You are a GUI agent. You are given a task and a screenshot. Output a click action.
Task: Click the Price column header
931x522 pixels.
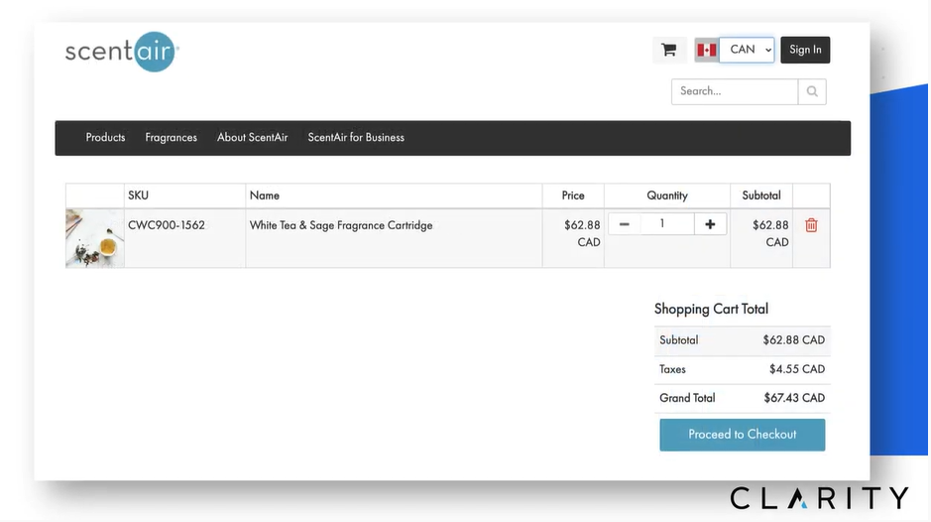(573, 196)
